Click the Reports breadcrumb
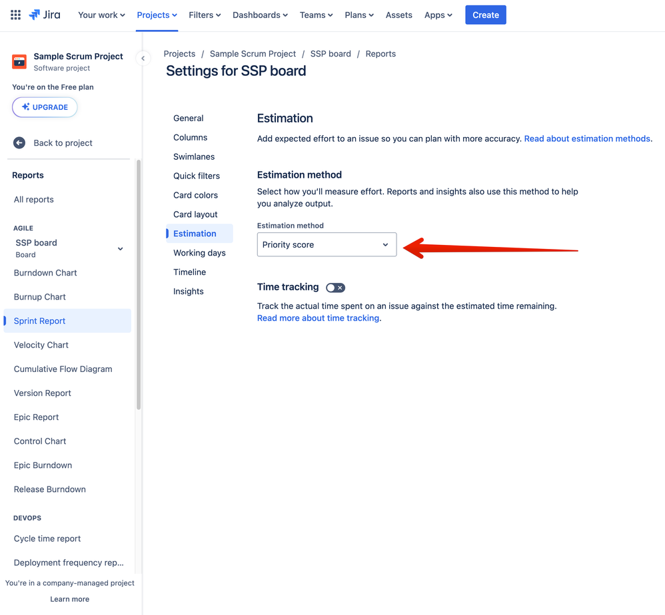665x615 pixels. tap(380, 54)
